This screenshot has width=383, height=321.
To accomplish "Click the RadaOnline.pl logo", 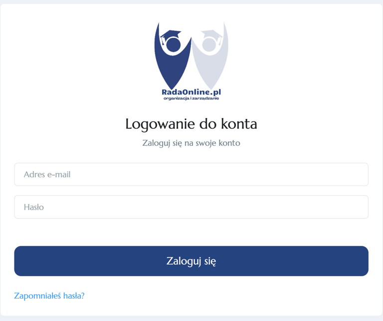I will pyautogui.click(x=191, y=61).
